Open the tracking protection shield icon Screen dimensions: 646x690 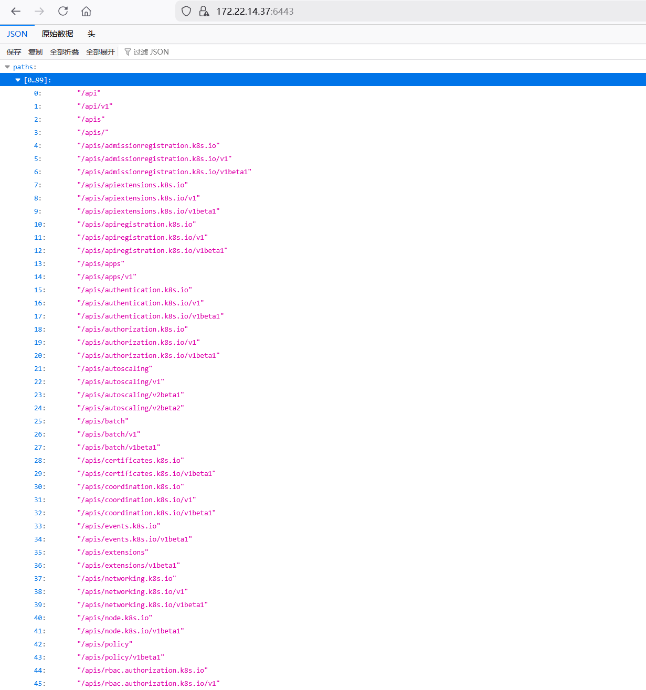186,11
